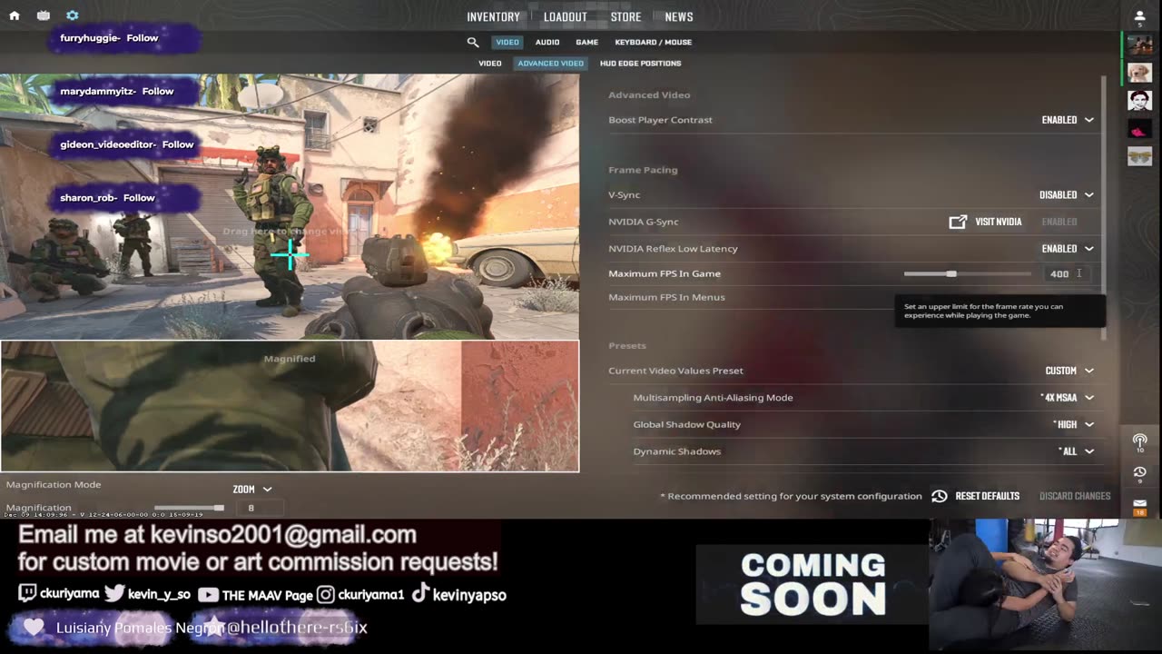Select the Advanced Video sub-tab

551,64
